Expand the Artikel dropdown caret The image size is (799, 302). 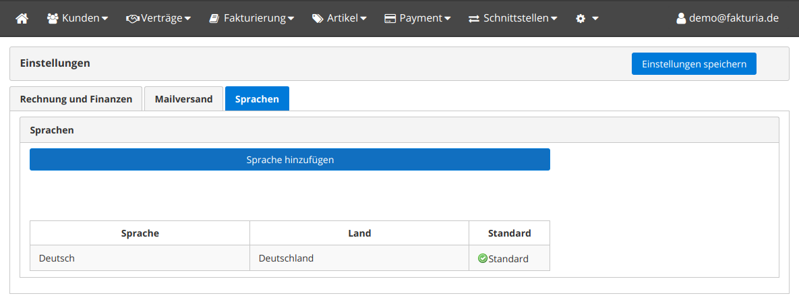(x=363, y=19)
